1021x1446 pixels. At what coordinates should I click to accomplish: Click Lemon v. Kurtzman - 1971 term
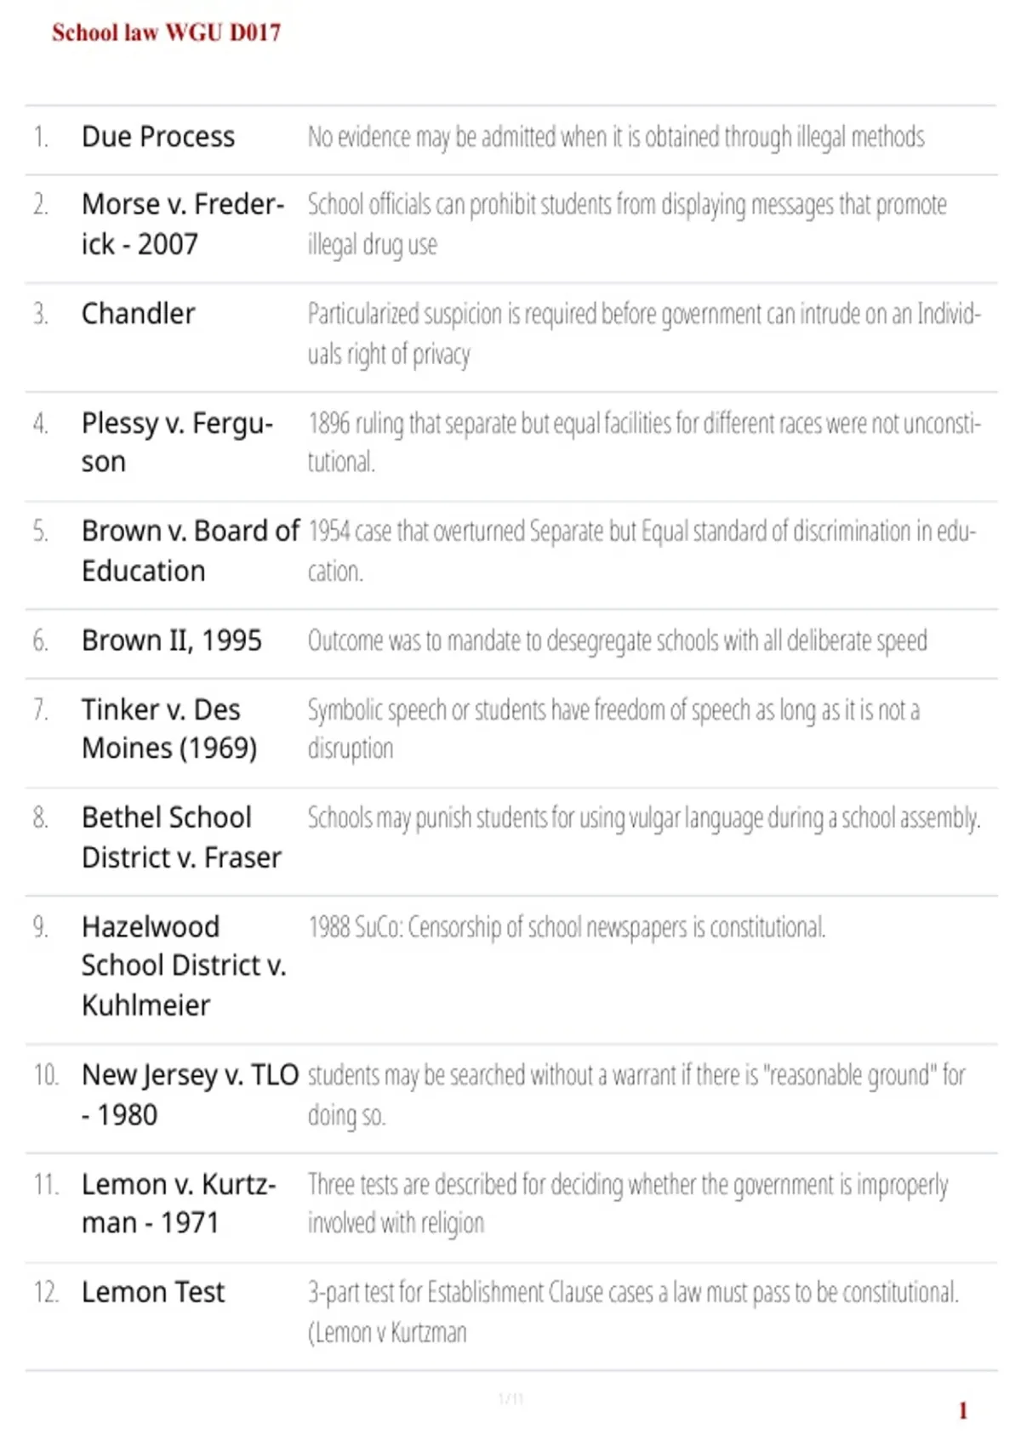(x=179, y=1204)
